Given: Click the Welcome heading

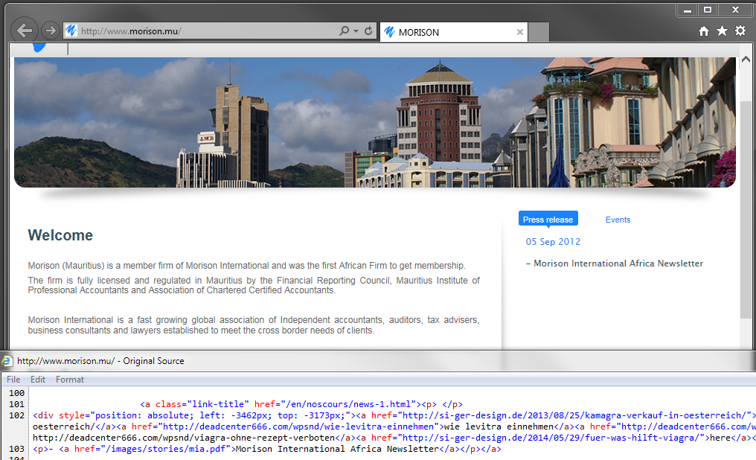Looking at the screenshot, I should [60, 235].
